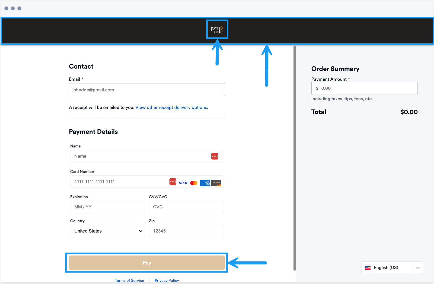
Task: Click the Amex card brand icon
Action: (x=205, y=183)
